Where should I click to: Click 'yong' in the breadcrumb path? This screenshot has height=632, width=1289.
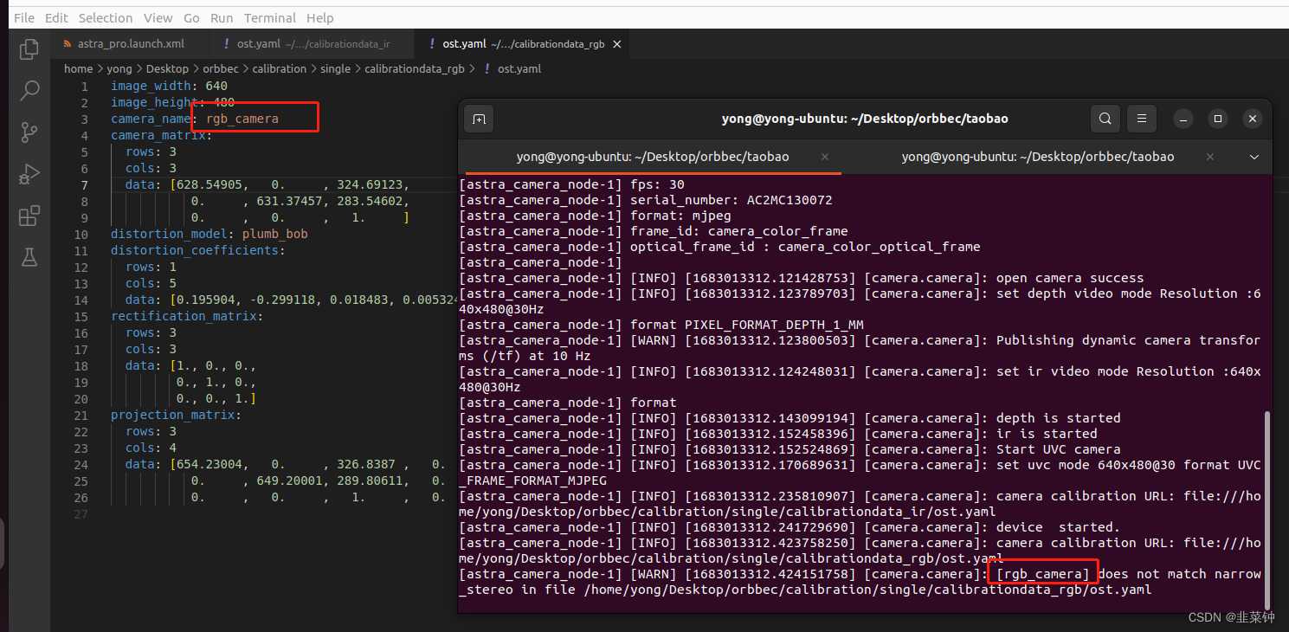click(119, 68)
